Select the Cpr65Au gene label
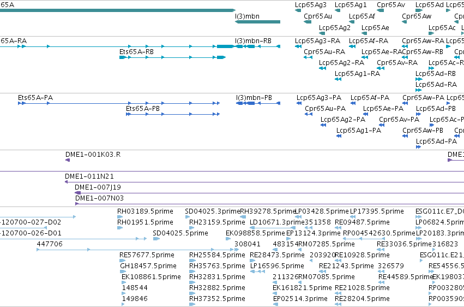The height and width of the screenshot is (307, 464). 318,16
